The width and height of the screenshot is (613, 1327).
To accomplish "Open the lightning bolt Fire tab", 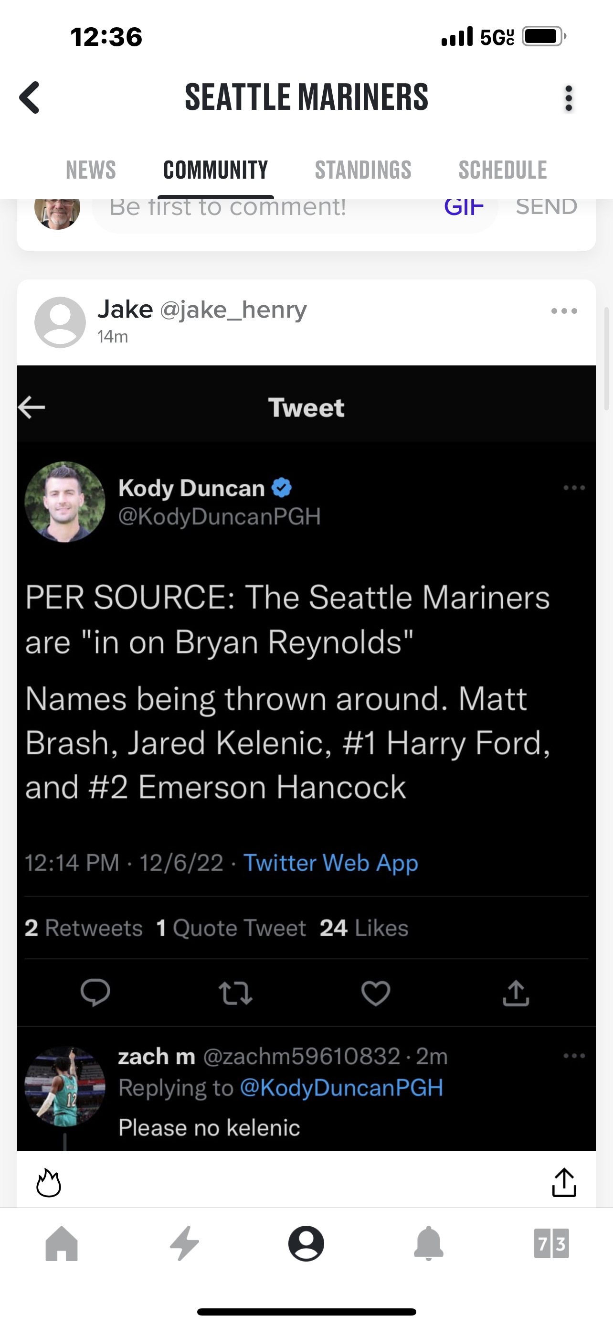I will click(184, 1243).
